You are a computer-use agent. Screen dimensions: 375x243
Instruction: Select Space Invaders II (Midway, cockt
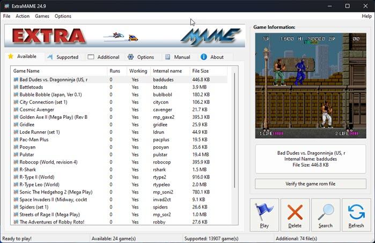[x=119, y=199]
